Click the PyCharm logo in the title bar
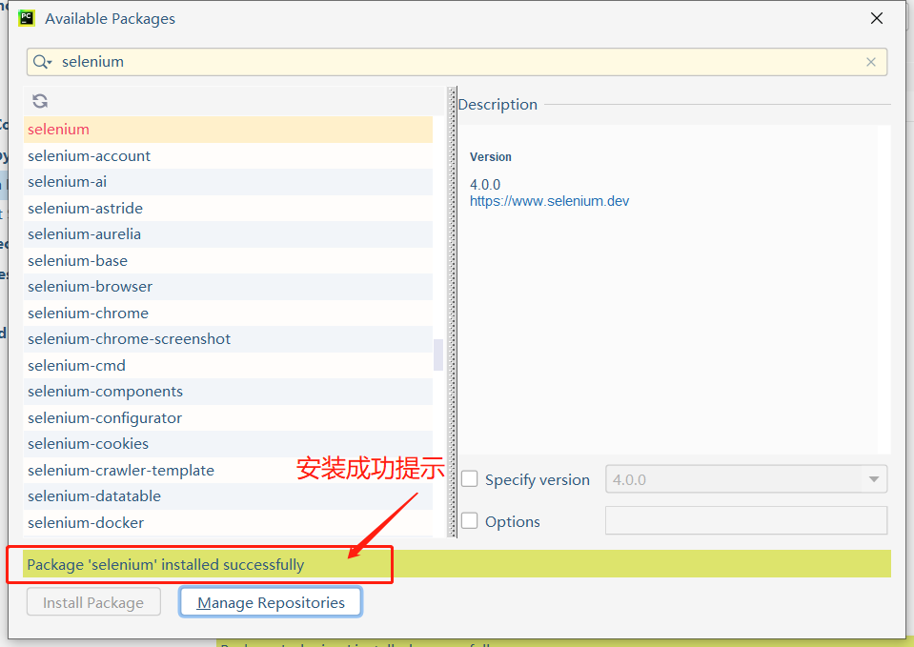The image size is (914, 647). point(27,18)
